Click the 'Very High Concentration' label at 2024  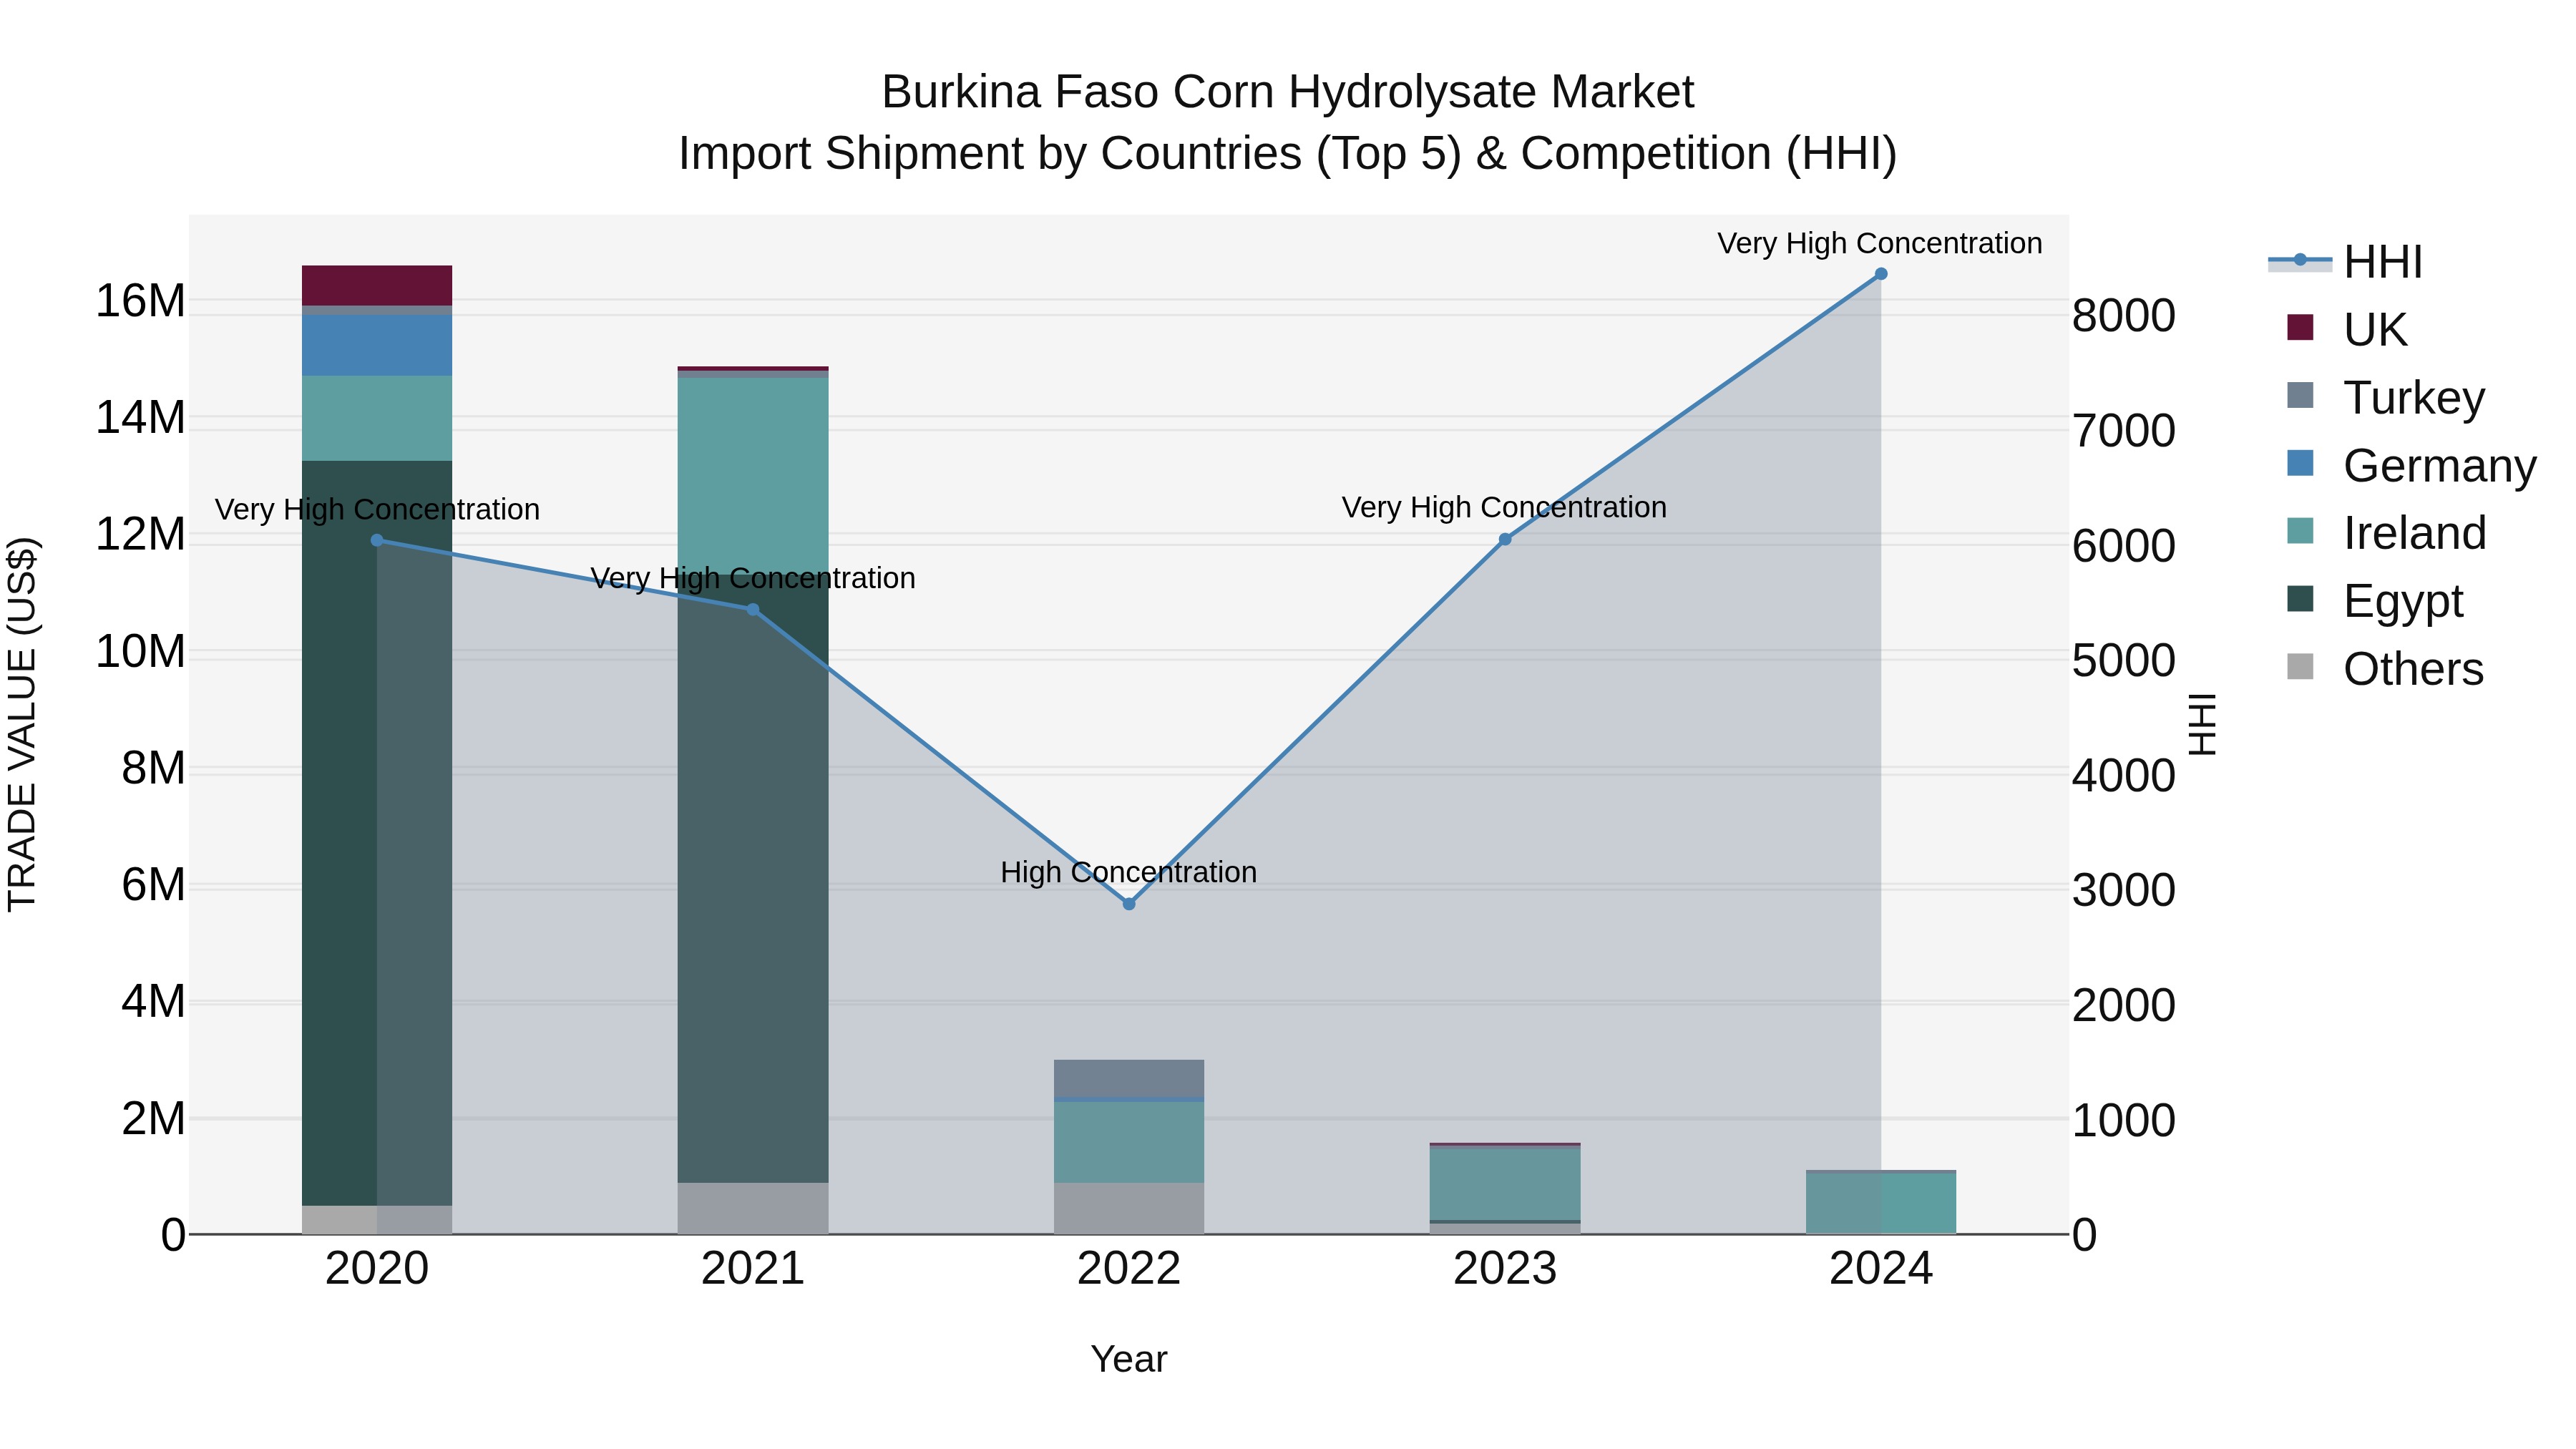point(1880,243)
